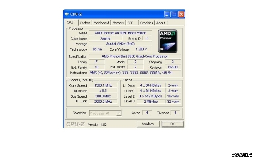Click the Validate button
The width and height of the screenshot is (254, 158).
coord(148,124)
